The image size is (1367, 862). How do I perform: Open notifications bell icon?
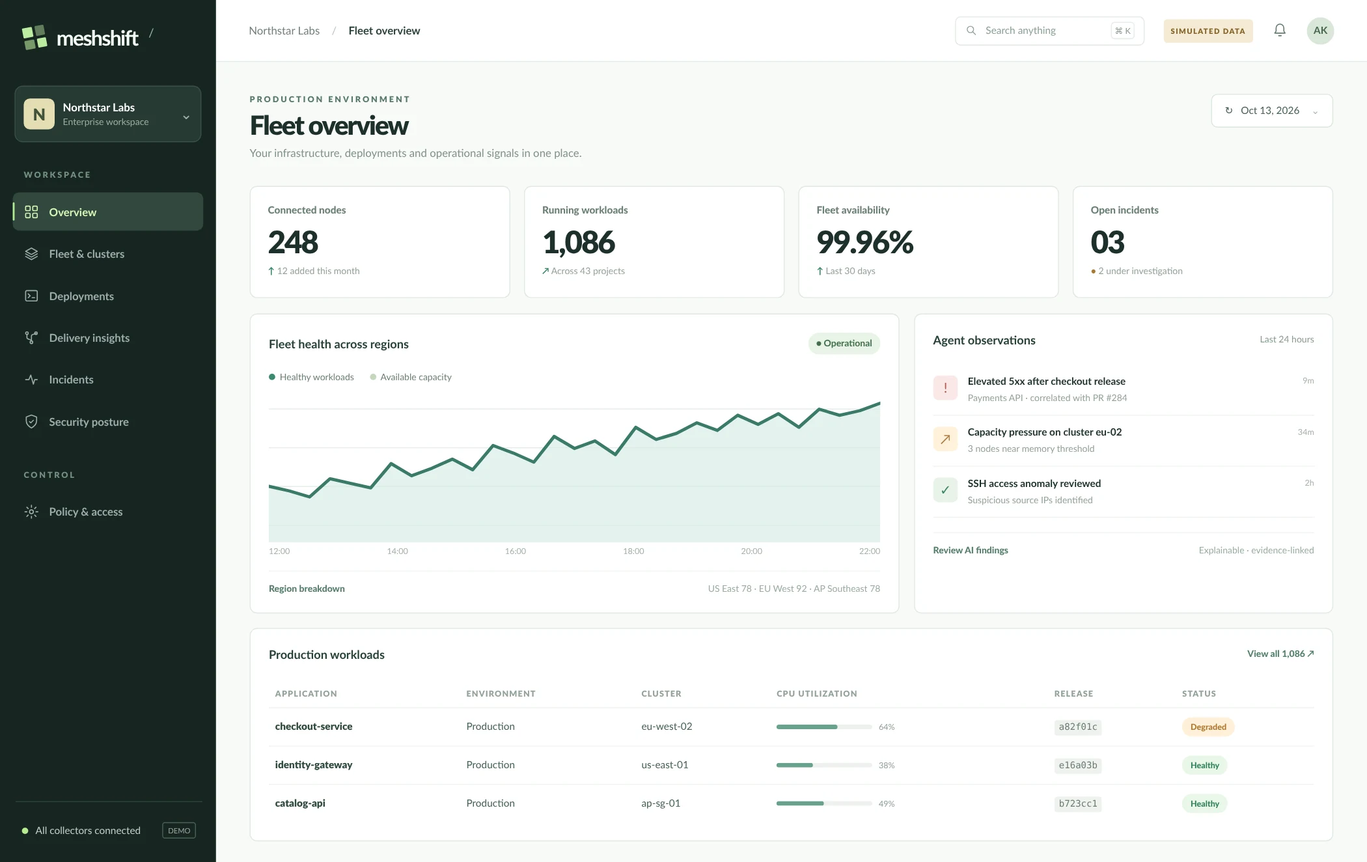[x=1280, y=30]
